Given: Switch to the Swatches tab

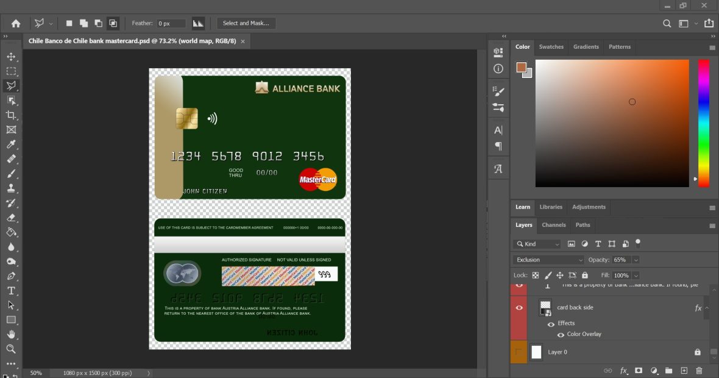Looking at the screenshot, I should coord(551,47).
